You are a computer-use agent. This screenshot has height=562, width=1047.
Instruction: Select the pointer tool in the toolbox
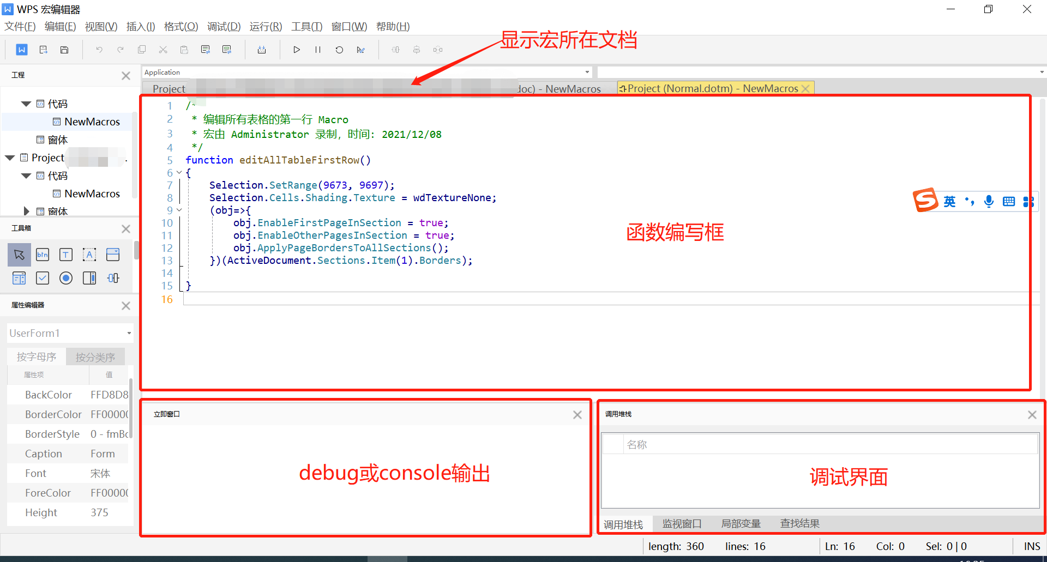(x=19, y=255)
